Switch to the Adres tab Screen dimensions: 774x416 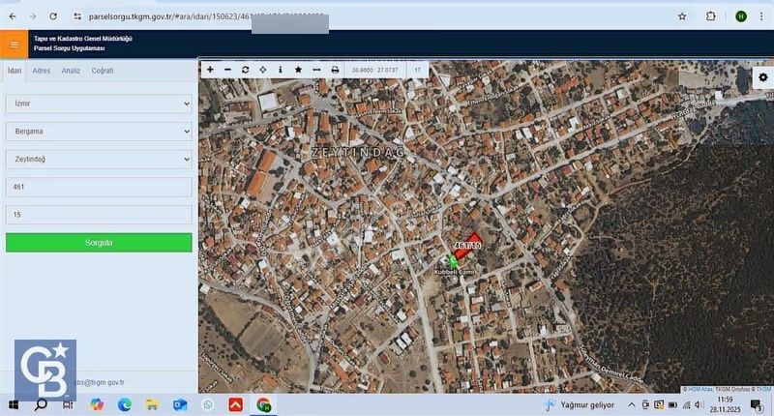coord(41,71)
